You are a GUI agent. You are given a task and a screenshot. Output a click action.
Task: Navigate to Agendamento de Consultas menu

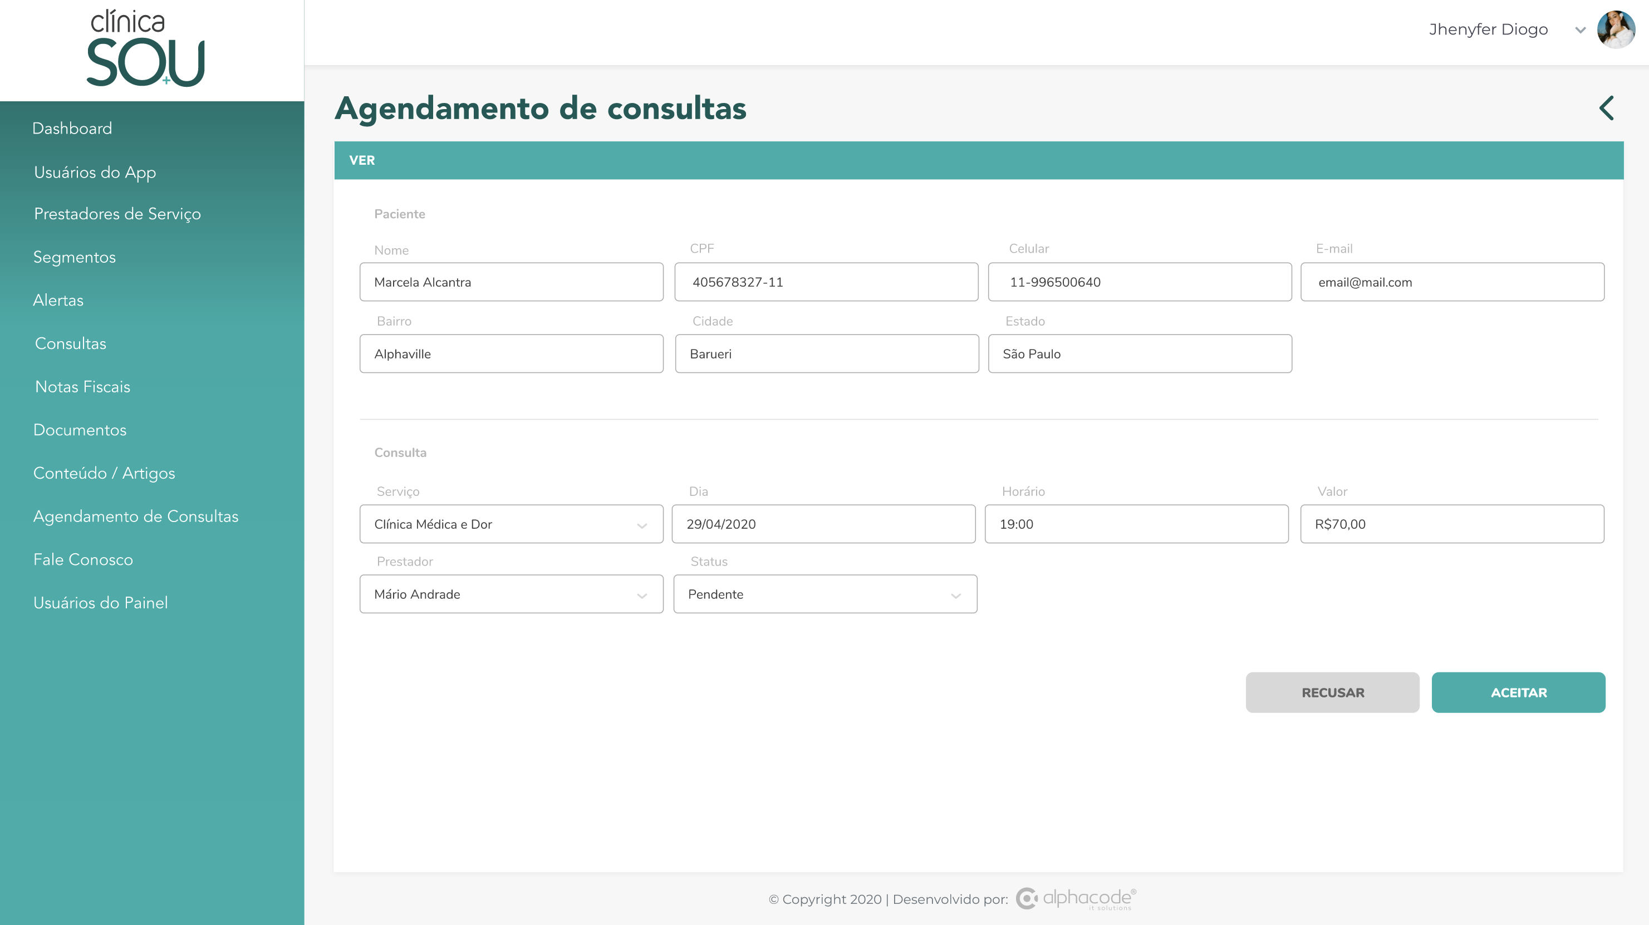(136, 516)
